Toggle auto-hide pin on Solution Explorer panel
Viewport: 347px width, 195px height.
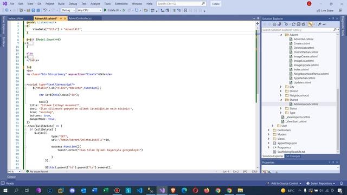333,18
